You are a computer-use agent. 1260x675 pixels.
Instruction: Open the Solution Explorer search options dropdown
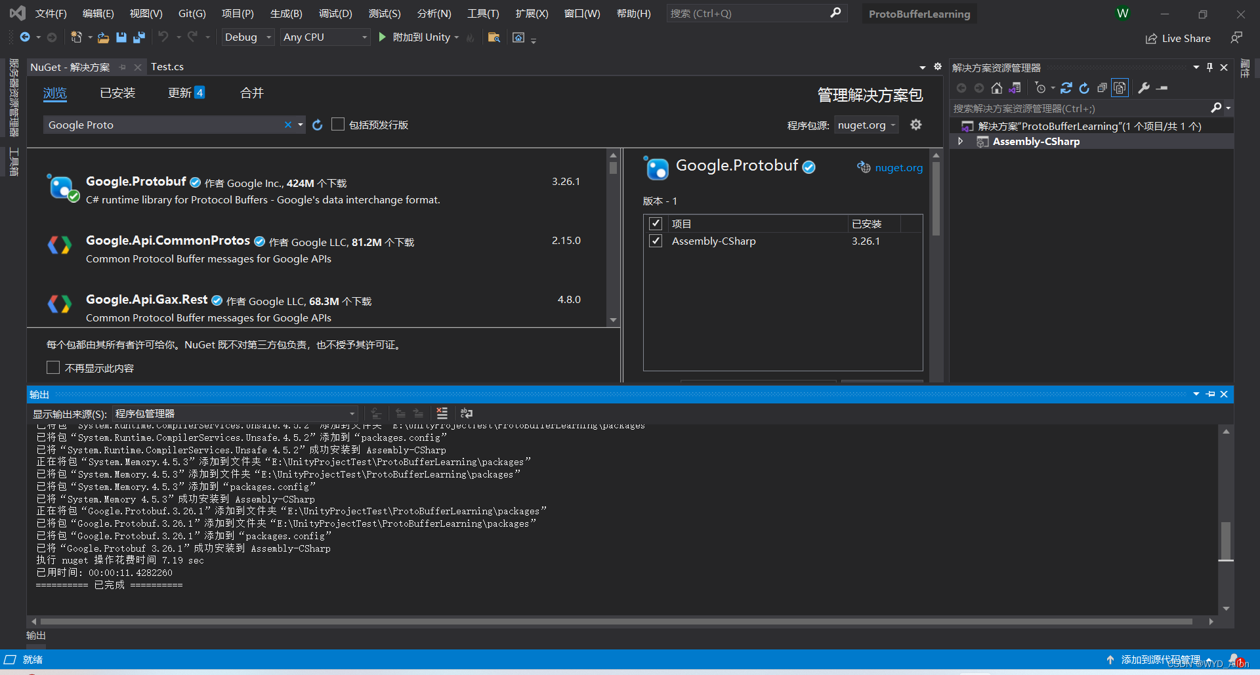tap(1228, 108)
